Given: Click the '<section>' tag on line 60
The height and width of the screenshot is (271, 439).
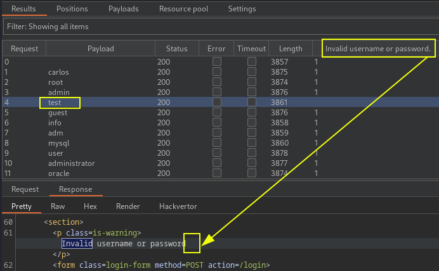Looking at the screenshot, I should 63,222.
